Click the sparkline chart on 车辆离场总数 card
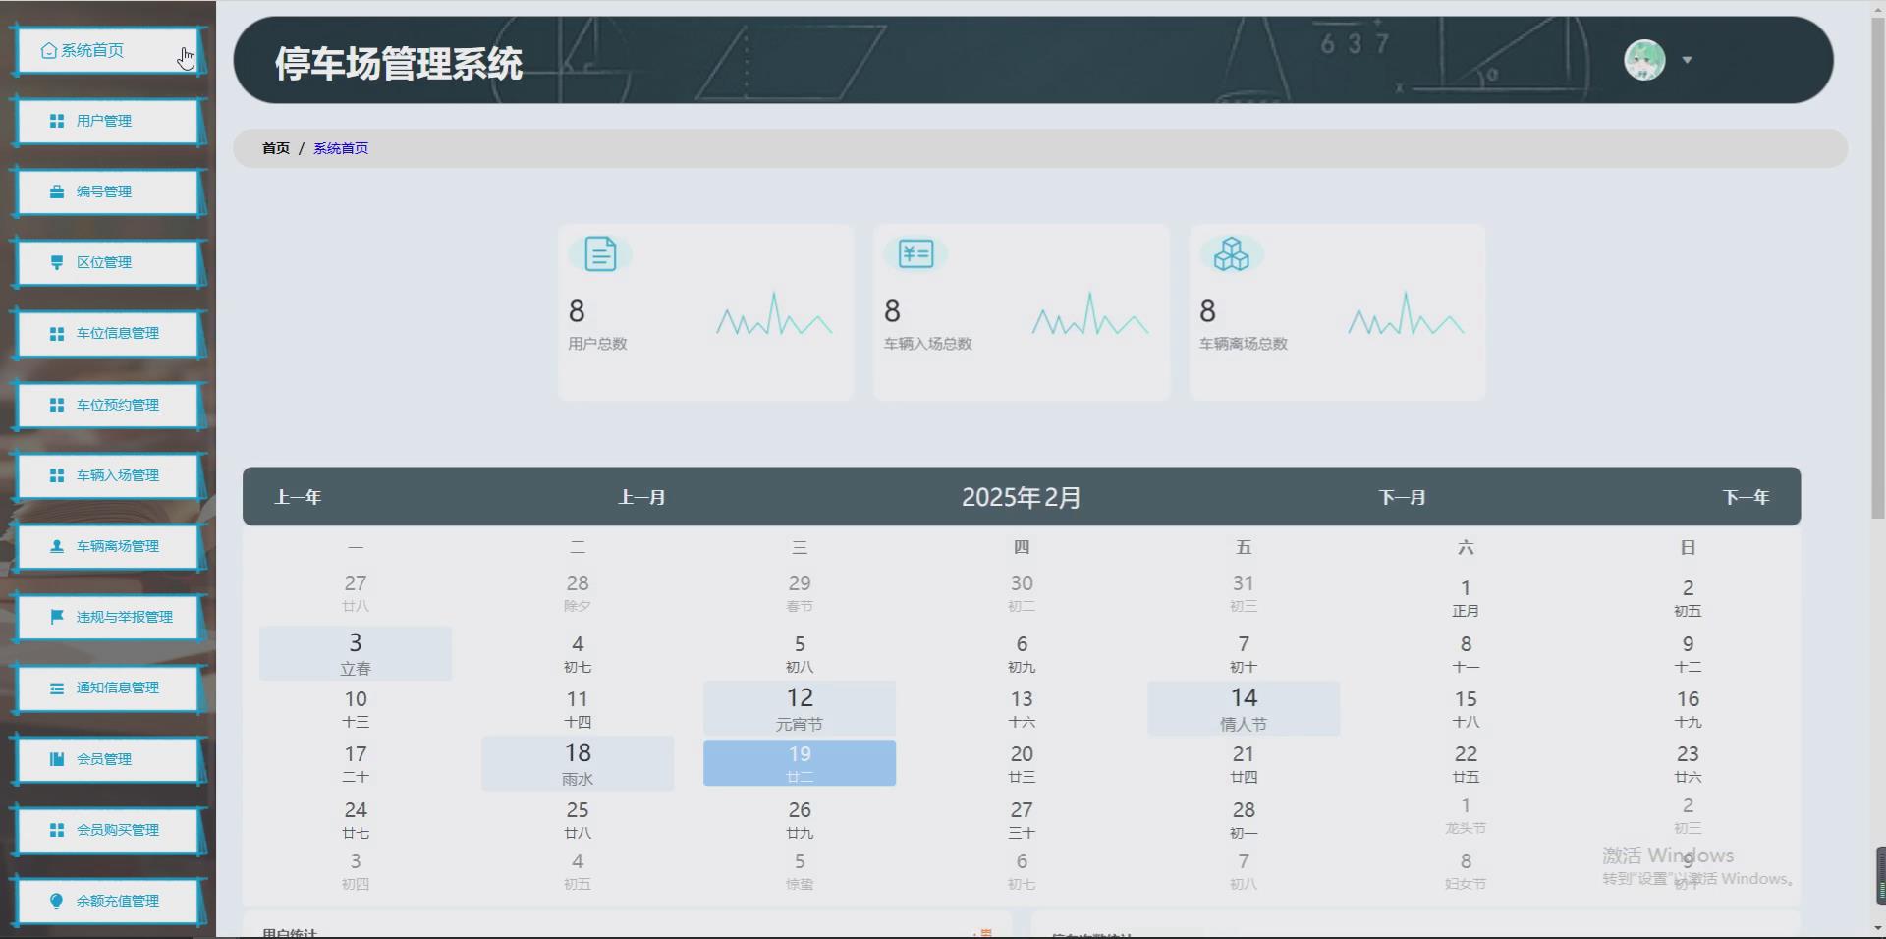This screenshot has height=939, width=1886. pyautogui.click(x=1406, y=314)
